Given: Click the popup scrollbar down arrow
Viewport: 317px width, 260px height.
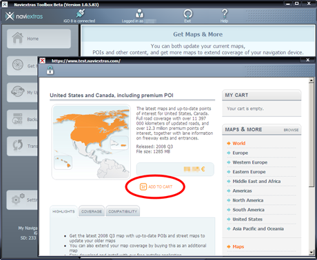Looking at the screenshot, I should (311, 252).
